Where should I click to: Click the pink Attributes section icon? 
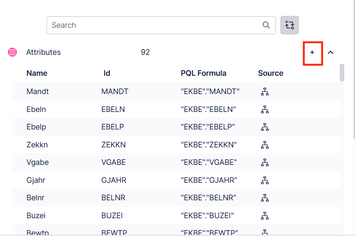click(13, 52)
